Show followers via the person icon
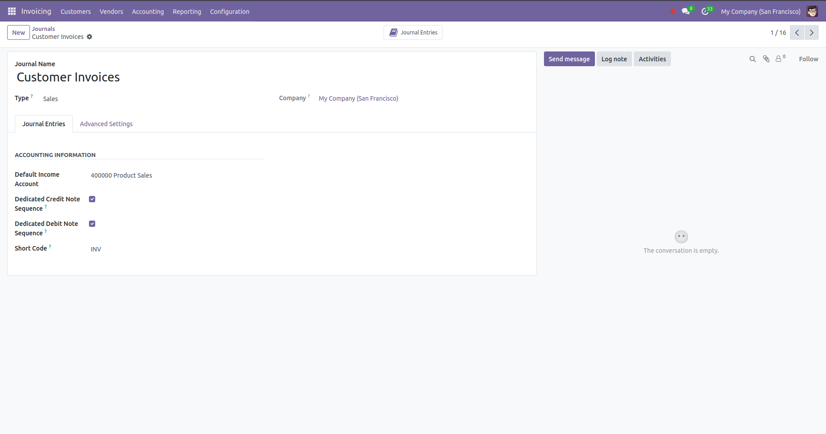The image size is (826, 434). click(x=779, y=59)
